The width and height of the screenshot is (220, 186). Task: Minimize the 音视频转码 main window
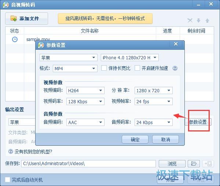click(x=198, y=4)
